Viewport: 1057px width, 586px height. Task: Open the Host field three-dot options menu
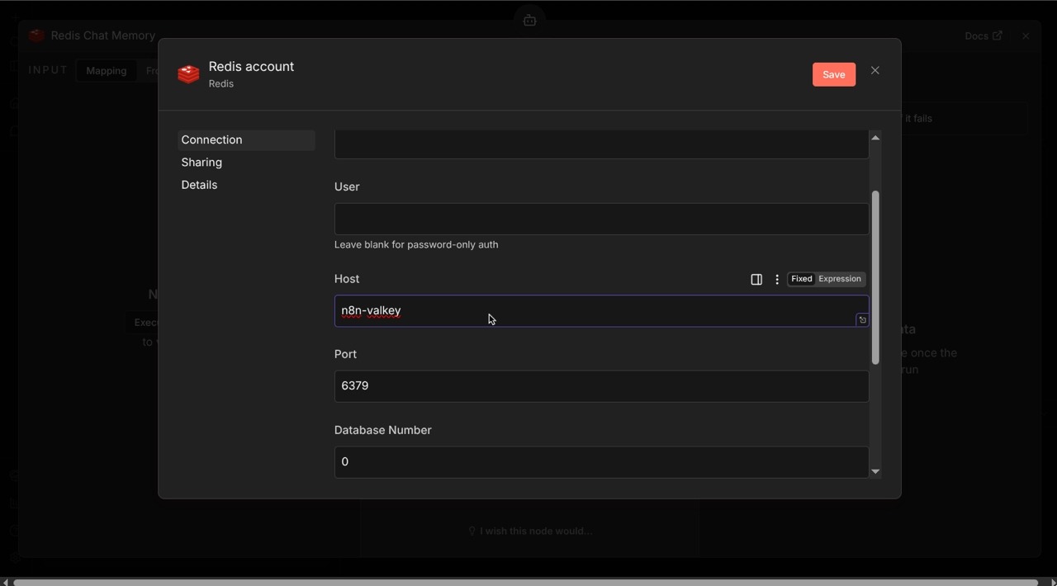pos(777,280)
